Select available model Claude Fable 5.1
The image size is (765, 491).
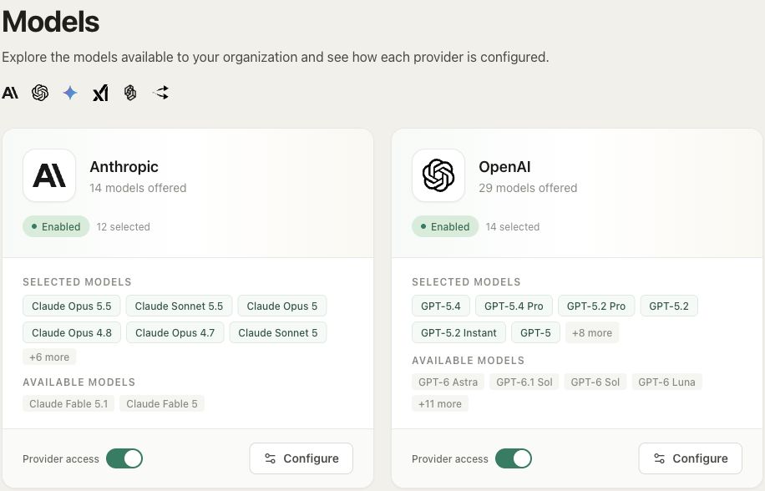point(68,403)
